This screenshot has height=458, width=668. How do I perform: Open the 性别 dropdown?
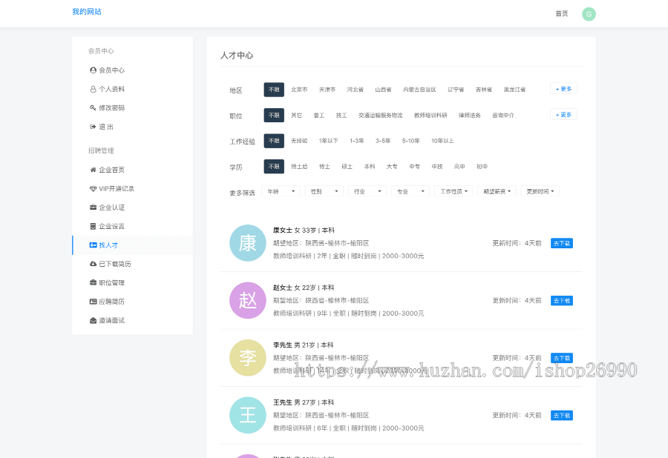click(x=324, y=191)
